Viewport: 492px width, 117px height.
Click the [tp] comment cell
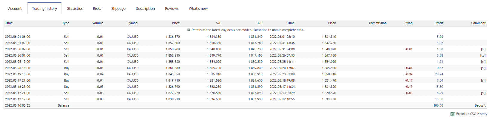(483, 55)
